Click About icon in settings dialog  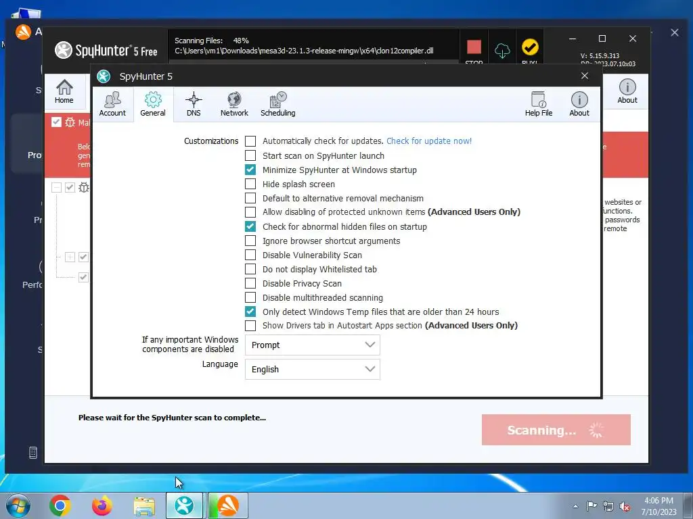point(579,104)
